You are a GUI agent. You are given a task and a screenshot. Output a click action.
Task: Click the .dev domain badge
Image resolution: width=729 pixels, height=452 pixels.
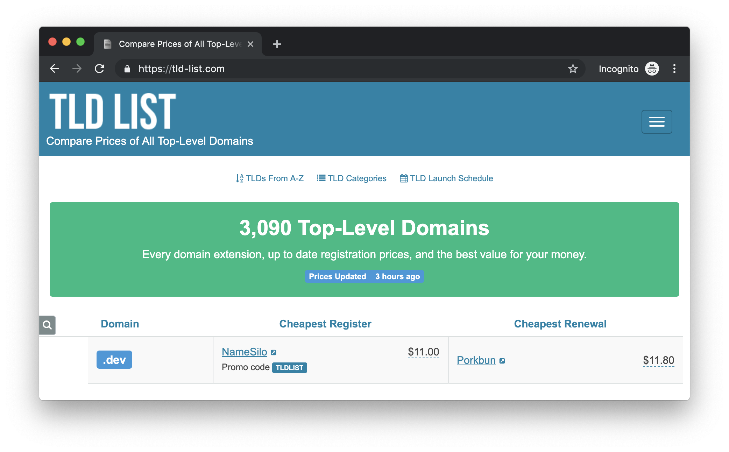click(114, 360)
